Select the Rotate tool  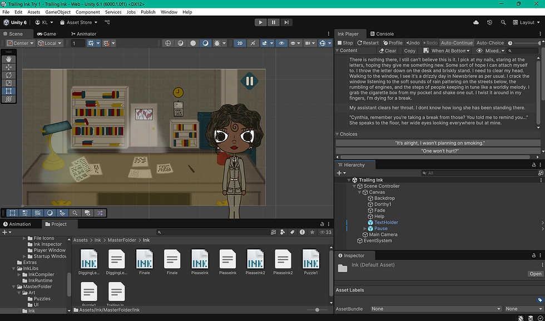coord(9,75)
